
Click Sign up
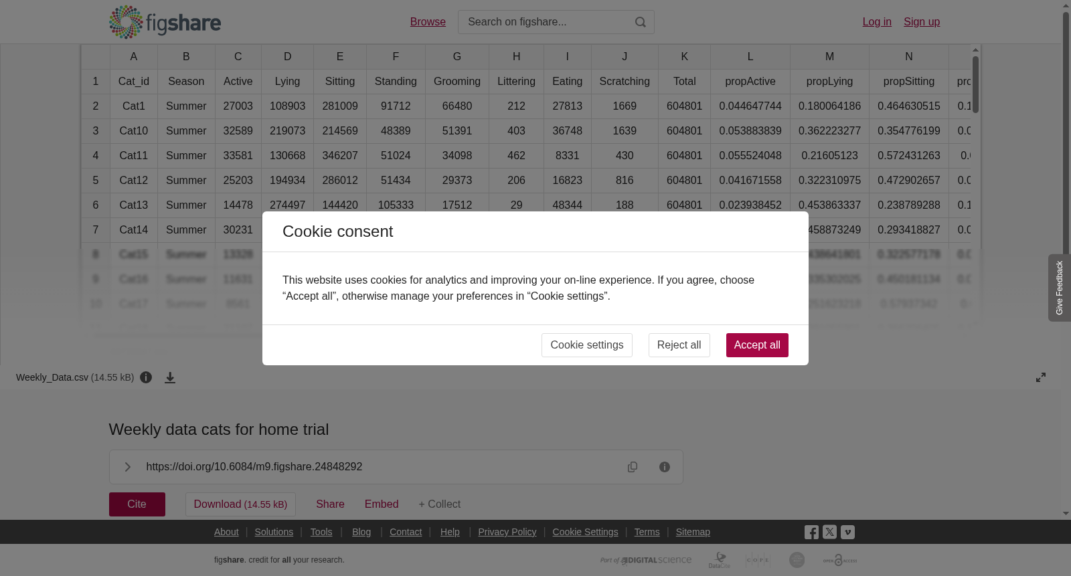pyautogui.click(x=922, y=22)
